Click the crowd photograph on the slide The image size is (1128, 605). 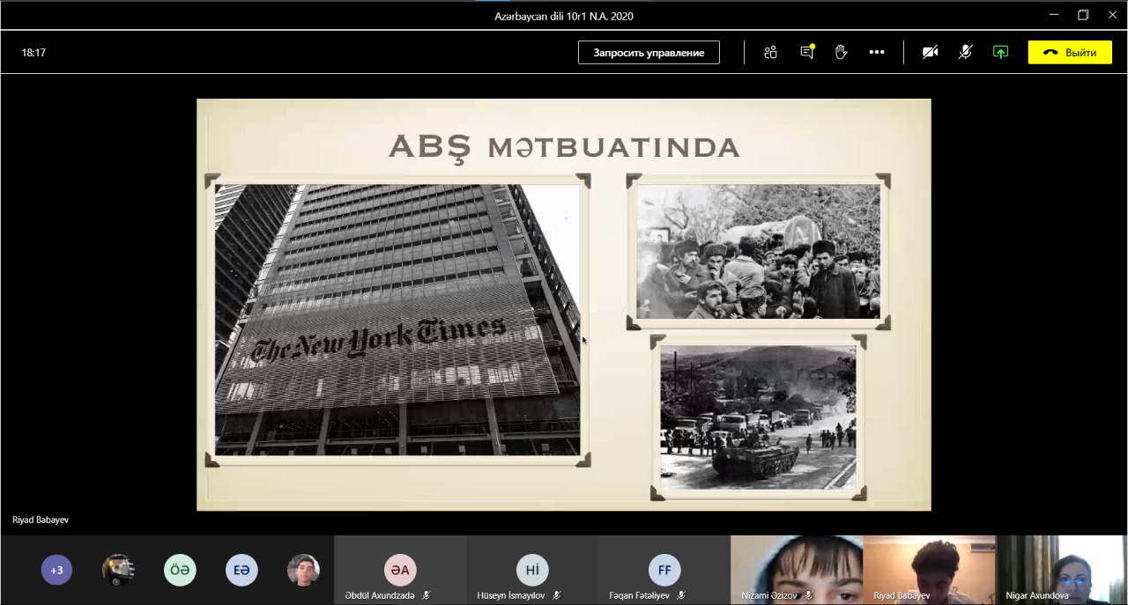coord(758,251)
